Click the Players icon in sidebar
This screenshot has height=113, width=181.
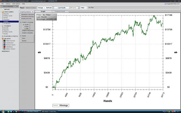coord(3,36)
